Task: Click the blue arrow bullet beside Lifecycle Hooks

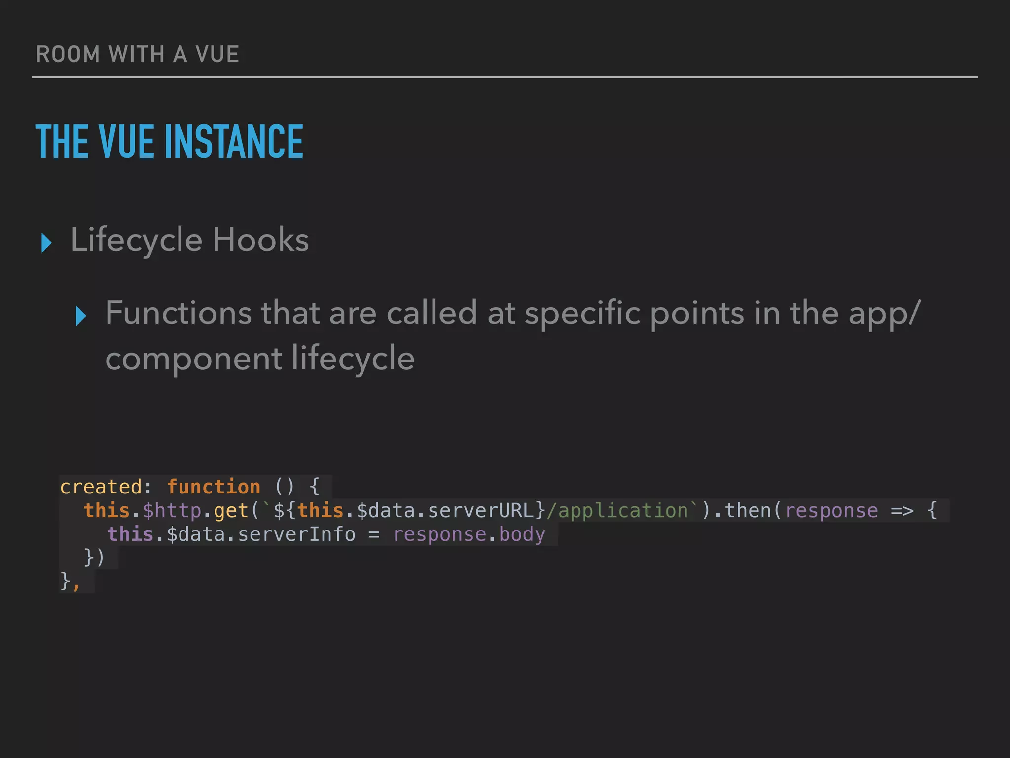Action: (46, 243)
